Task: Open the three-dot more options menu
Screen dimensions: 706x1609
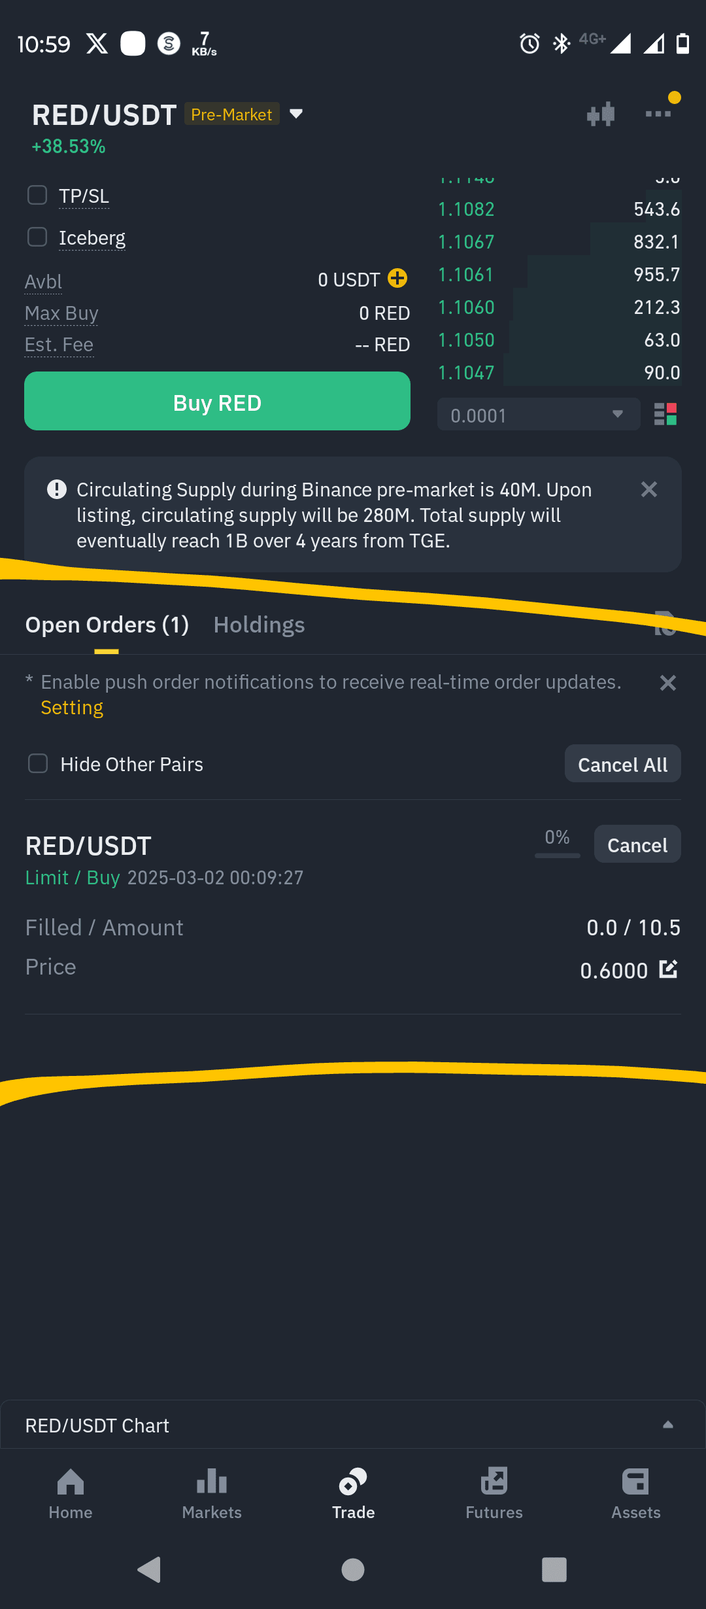Action: pyautogui.click(x=658, y=114)
